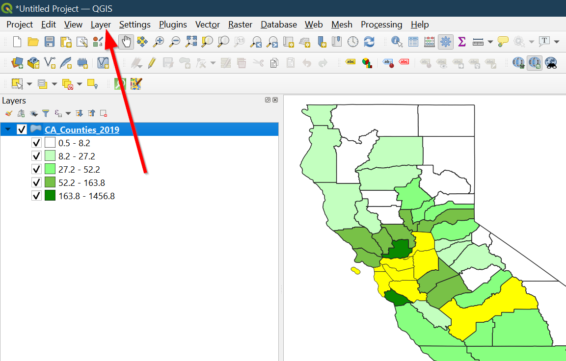
Task: Open the Processing menu
Action: [x=381, y=25]
